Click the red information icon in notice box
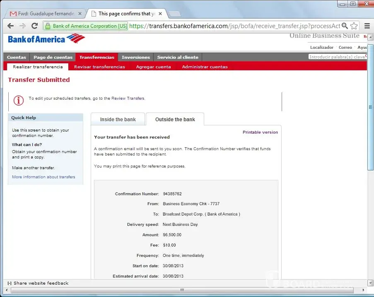Image resolution: width=374 pixels, height=297 pixels. pyautogui.click(x=19, y=100)
